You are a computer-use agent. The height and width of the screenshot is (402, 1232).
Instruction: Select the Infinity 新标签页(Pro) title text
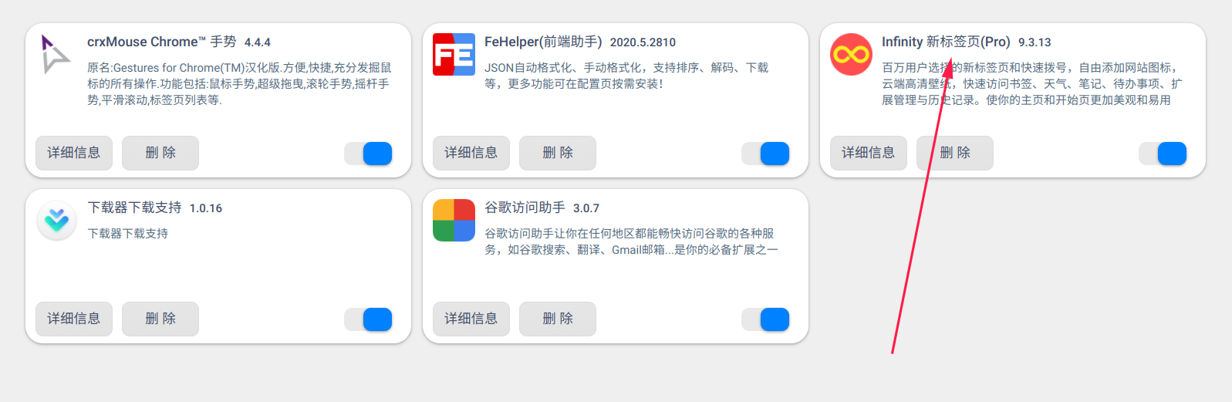click(x=946, y=42)
